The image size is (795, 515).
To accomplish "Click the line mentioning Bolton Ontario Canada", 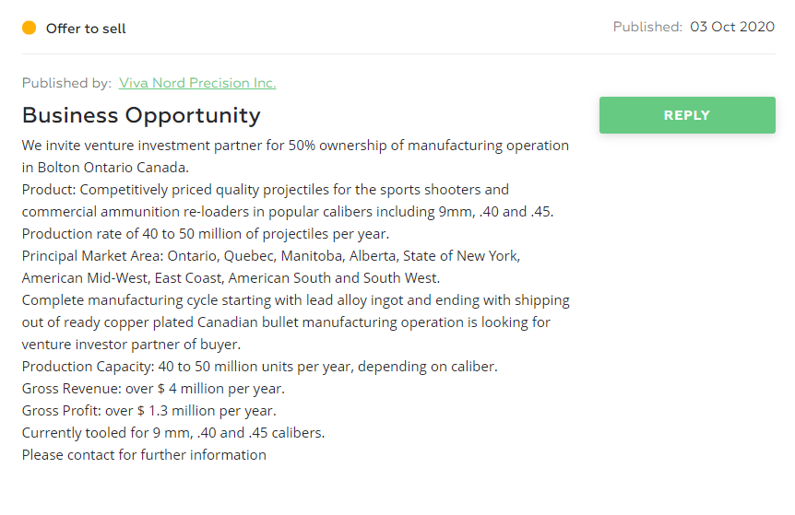I will click(x=105, y=168).
